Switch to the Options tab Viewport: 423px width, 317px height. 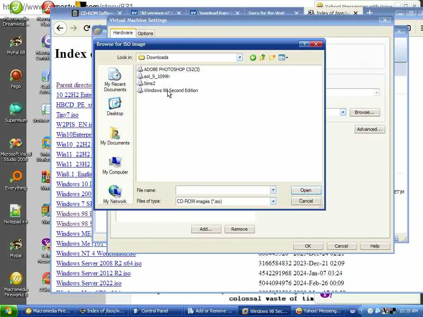[145, 33]
